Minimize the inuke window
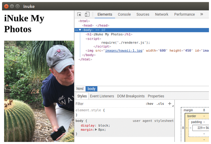This screenshot has height=144, width=211. pos(12,6)
